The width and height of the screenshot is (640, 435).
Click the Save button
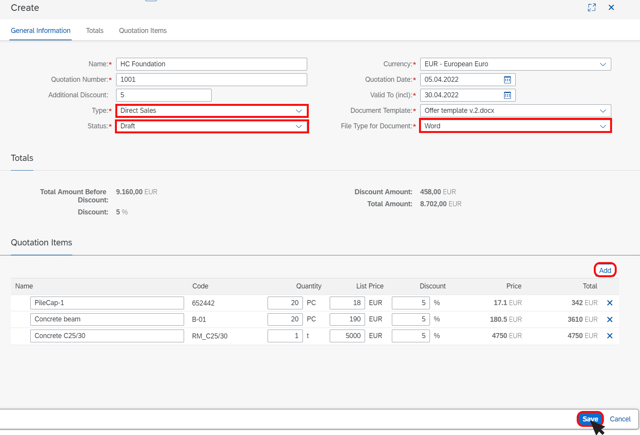click(x=590, y=419)
